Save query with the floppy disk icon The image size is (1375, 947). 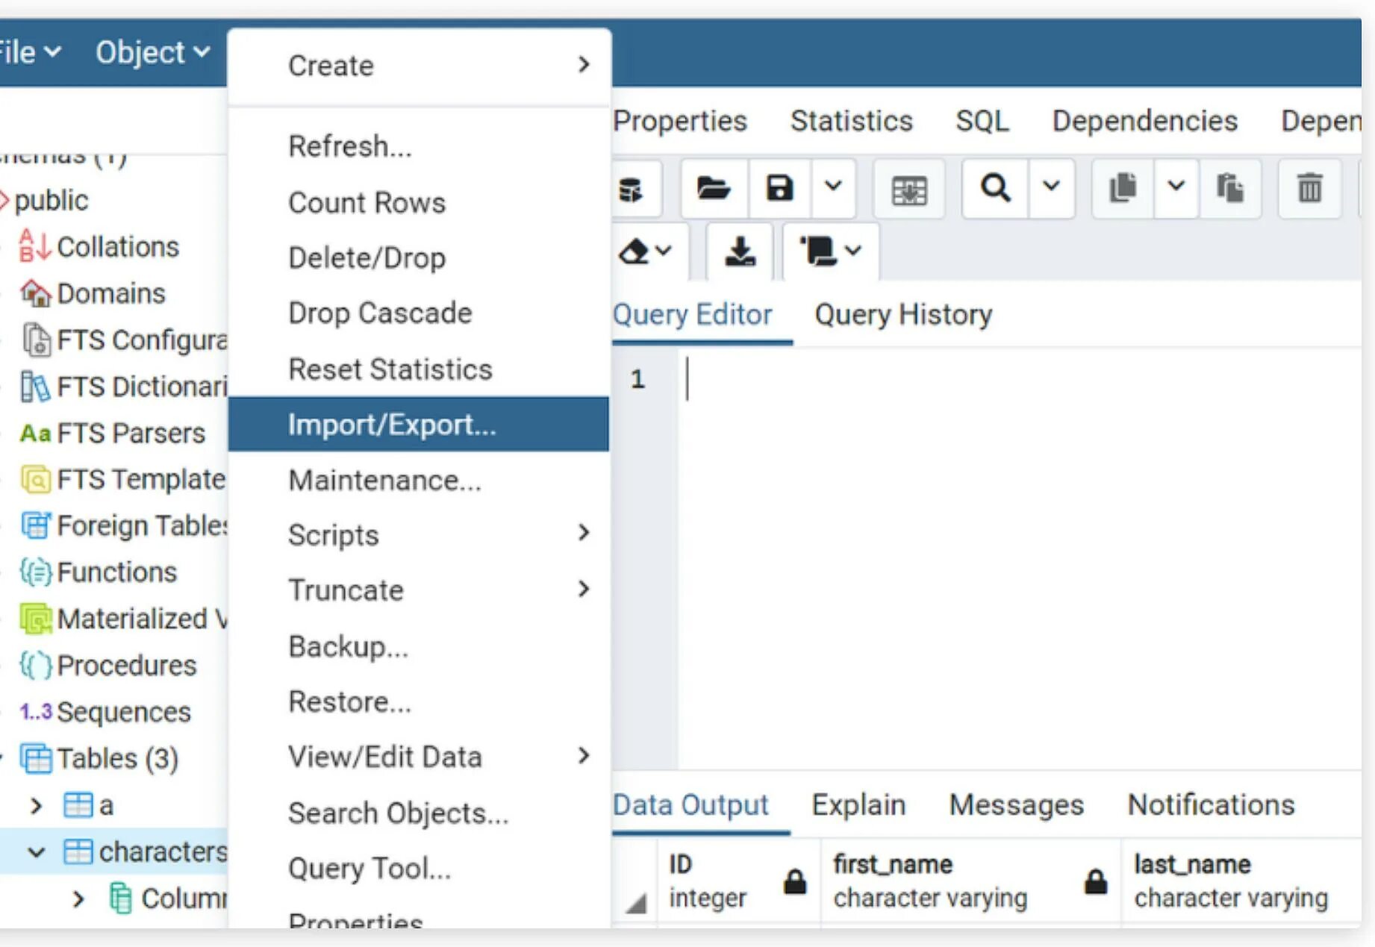(x=779, y=188)
